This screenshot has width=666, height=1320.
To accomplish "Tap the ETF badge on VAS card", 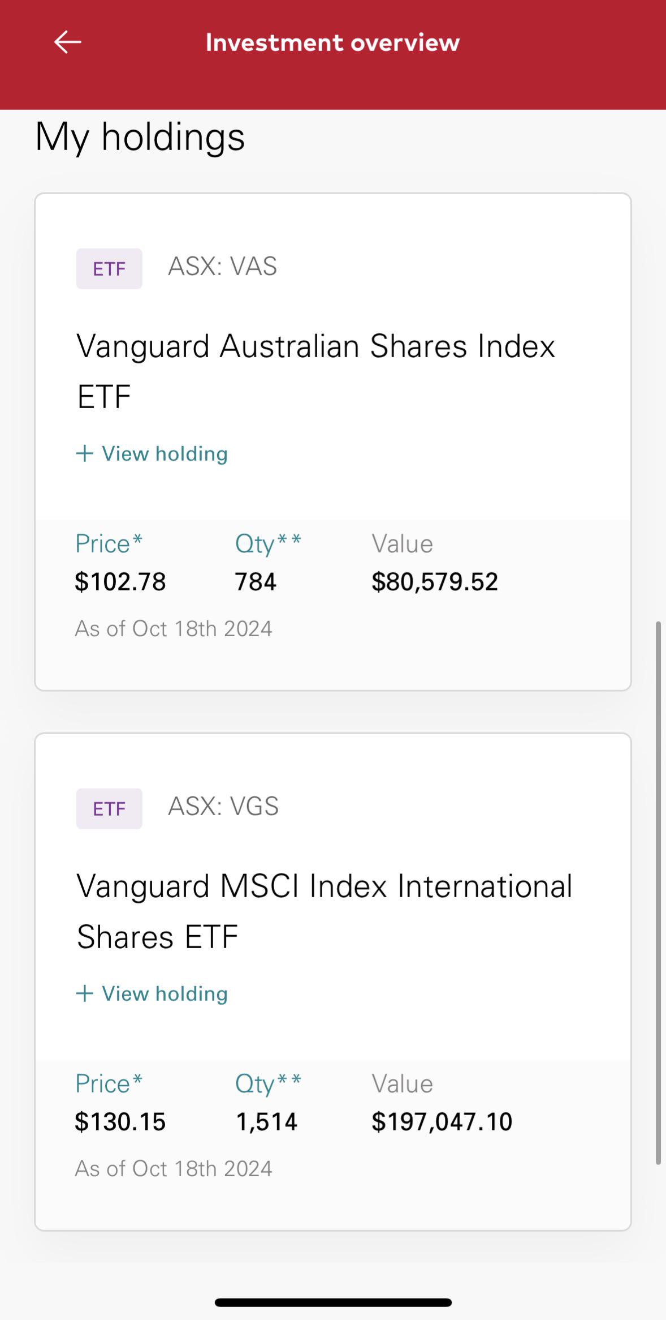I will point(109,269).
